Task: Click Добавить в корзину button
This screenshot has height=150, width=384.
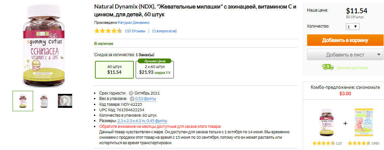Action: click(345, 40)
